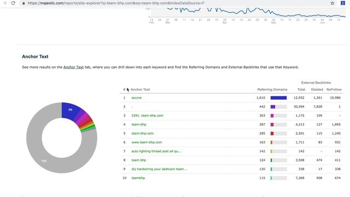This screenshot has width=350, height=197.
Task: Click the Deleted column header
Action: (x=317, y=89)
